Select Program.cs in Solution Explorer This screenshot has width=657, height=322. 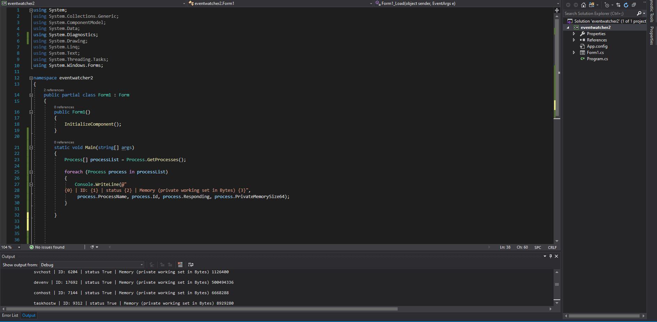[597, 59]
